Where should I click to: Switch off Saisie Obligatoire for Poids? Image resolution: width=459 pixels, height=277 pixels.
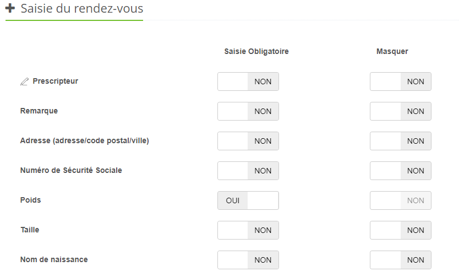tap(248, 200)
